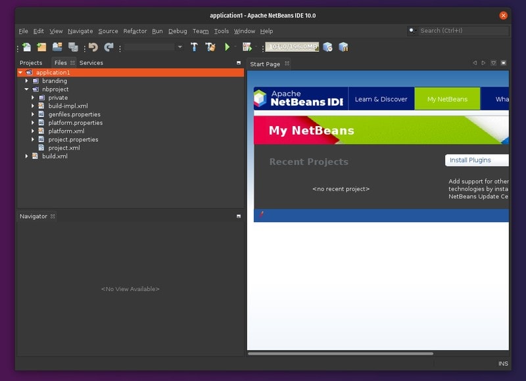Click the build.xml file icon

pyautogui.click(x=35, y=156)
